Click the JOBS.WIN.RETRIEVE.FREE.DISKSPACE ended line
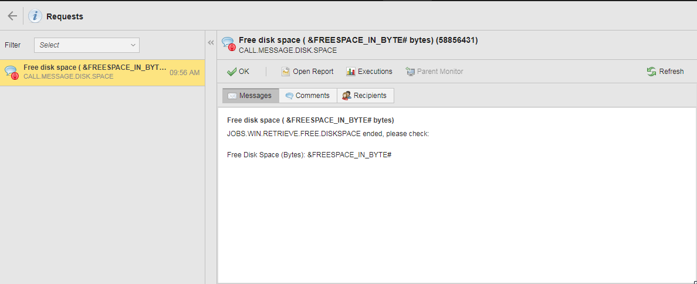The image size is (697, 284). pos(327,133)
